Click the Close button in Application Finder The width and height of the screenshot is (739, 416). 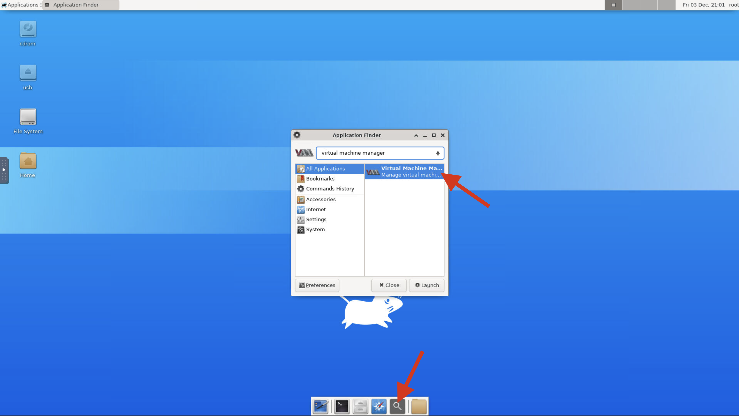[x=389, y=285]
